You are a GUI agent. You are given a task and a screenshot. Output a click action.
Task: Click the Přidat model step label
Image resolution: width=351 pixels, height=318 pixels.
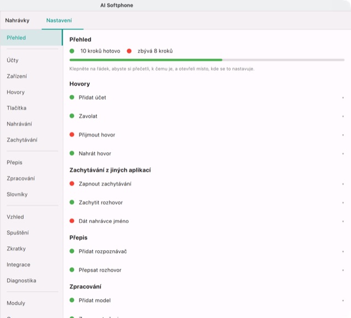coord(94,300)
